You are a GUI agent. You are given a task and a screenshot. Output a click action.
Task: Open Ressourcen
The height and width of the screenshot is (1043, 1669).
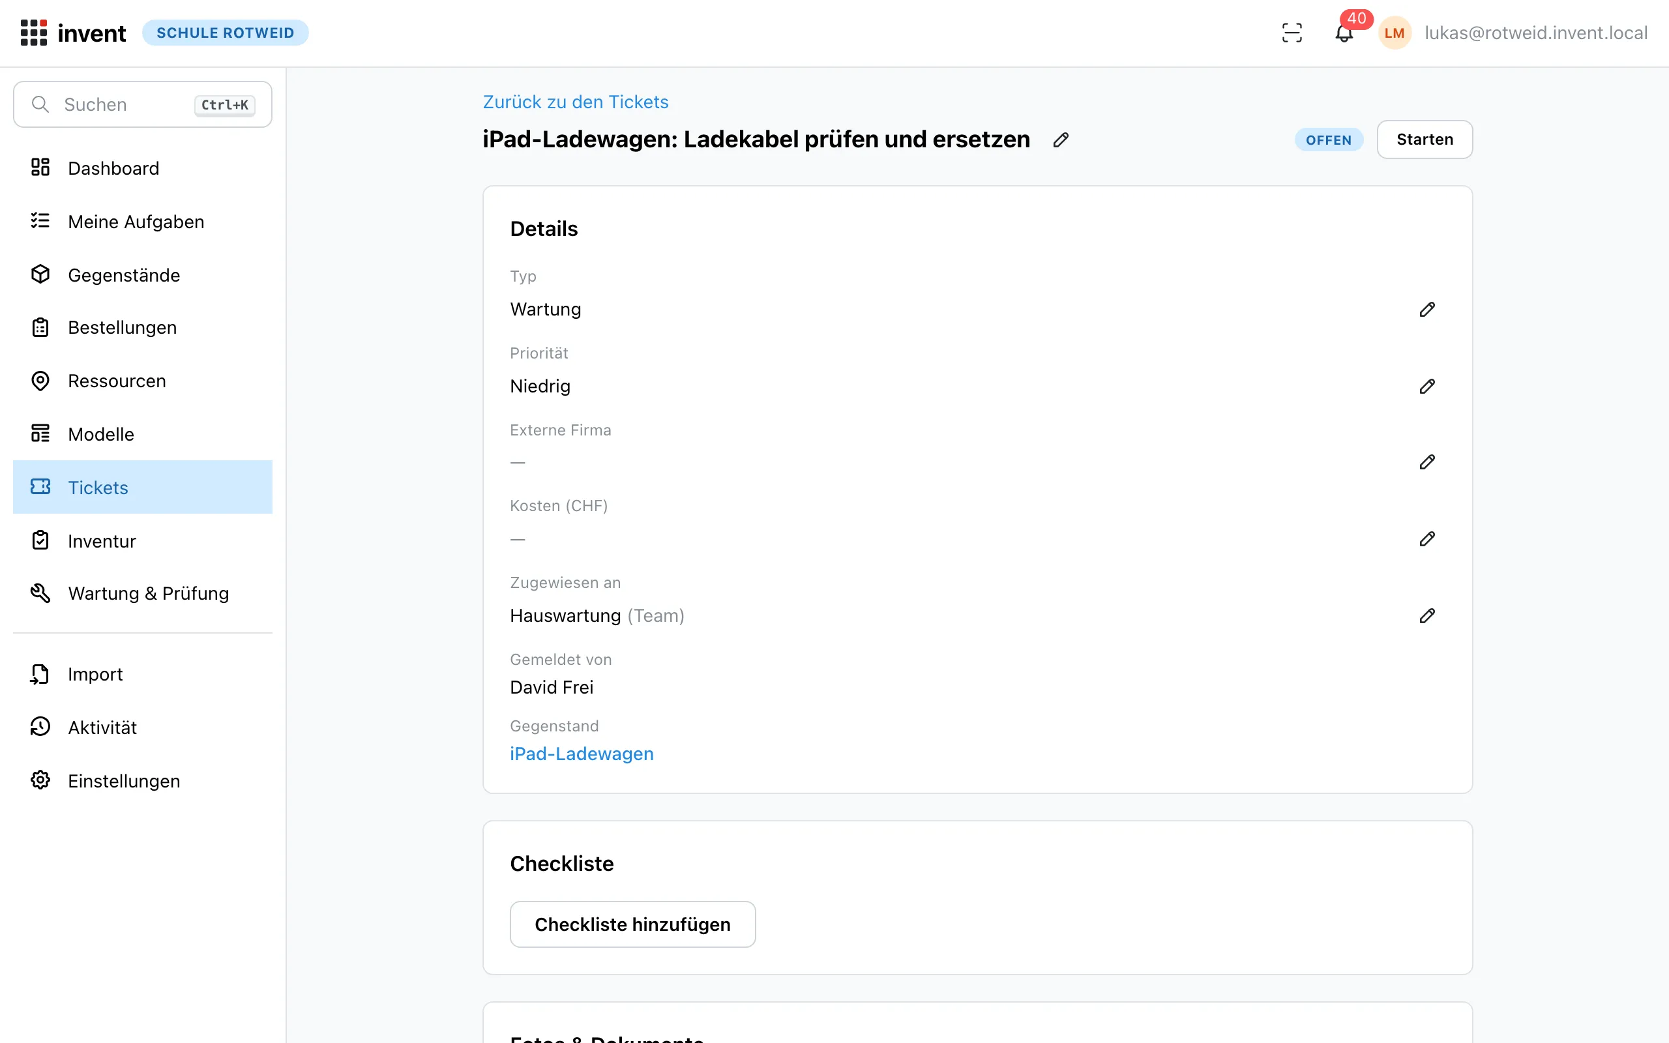coord(143,381)
